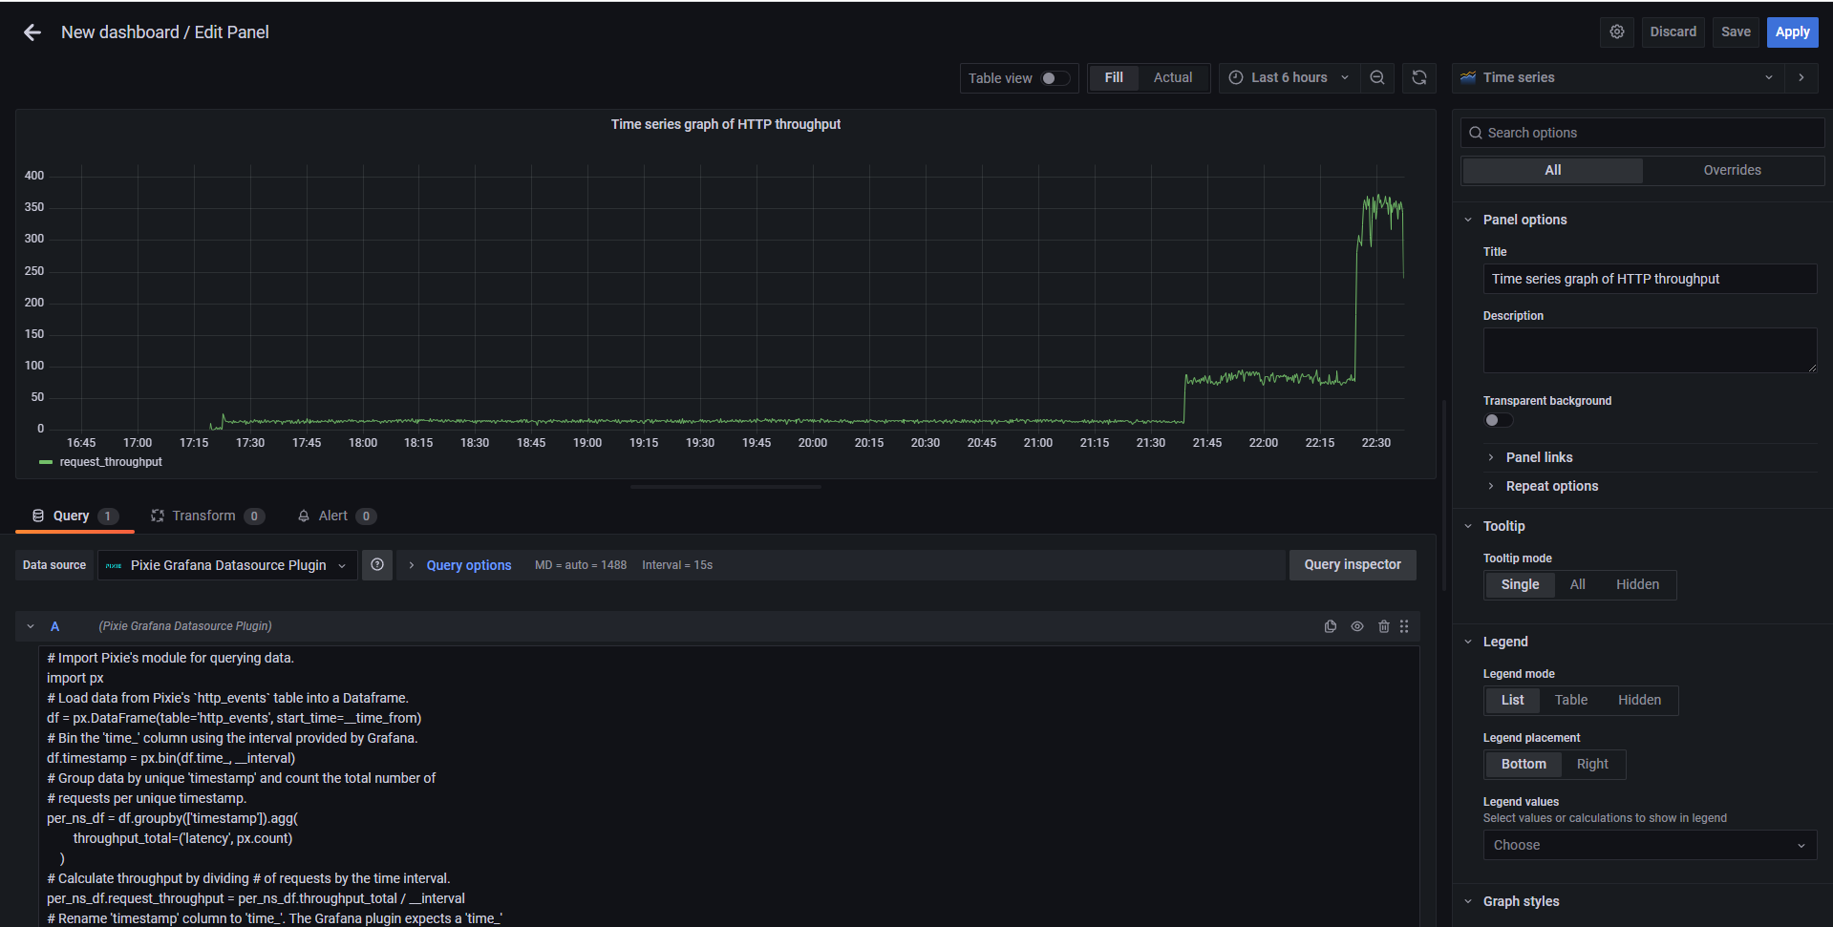Click the zoom out time range icon

coord(1376,77)
